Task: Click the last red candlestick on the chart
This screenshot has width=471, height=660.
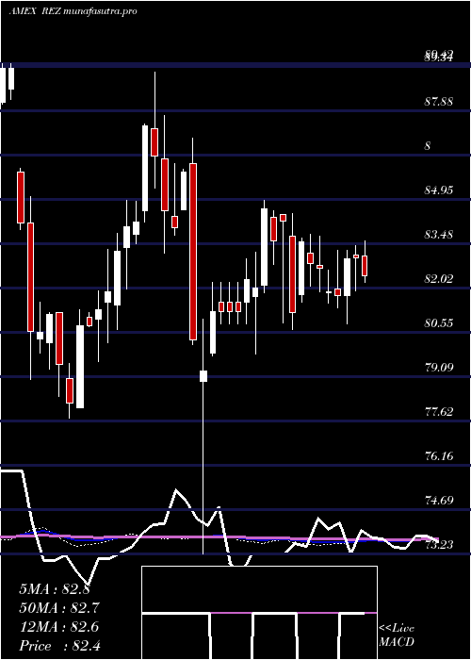Action: click(365, 266)
